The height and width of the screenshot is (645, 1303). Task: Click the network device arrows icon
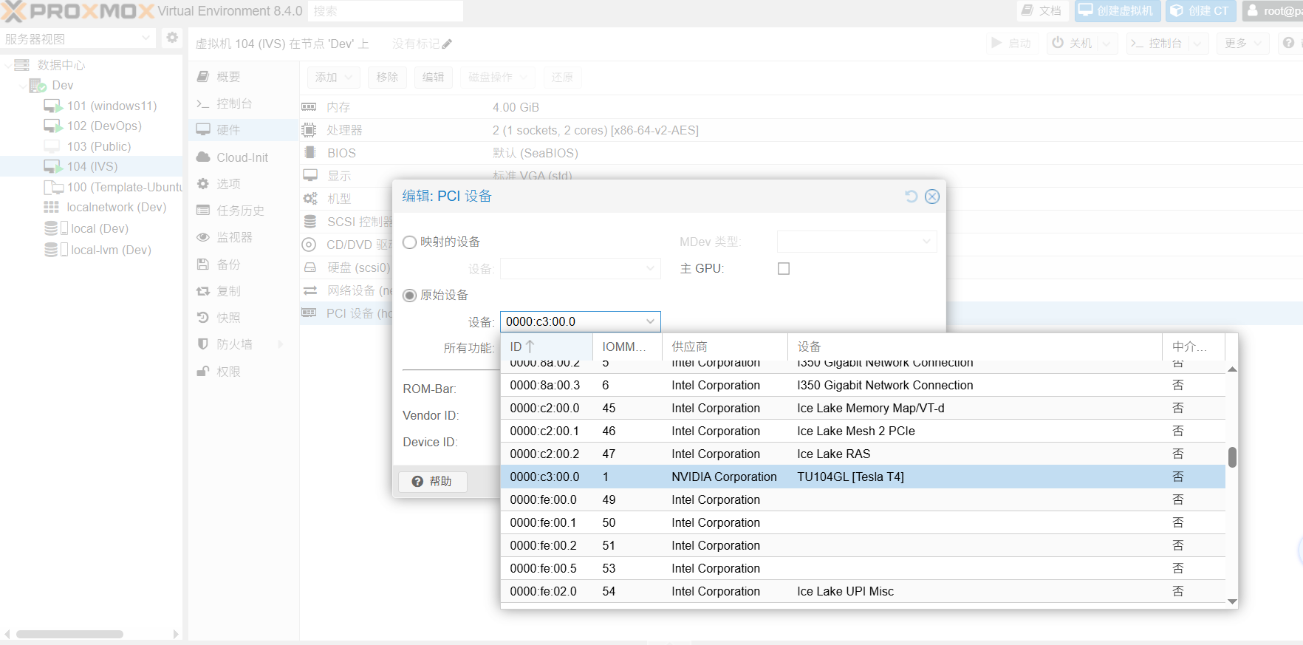(310, 290)
